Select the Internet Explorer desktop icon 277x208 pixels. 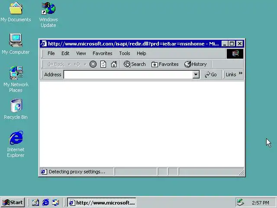pyautogui.click(x=16, y=144)
